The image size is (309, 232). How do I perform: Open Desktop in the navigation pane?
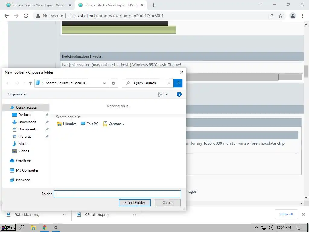pos(25,115)
